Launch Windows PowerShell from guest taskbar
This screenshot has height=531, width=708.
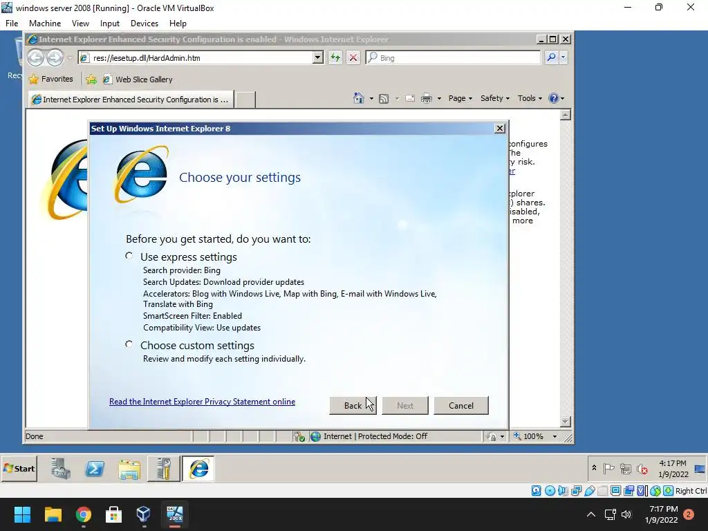[95, 469]
